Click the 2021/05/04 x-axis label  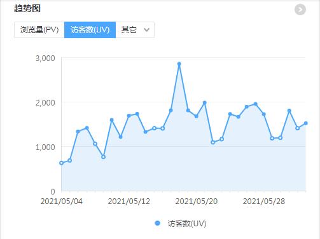(62, 201)
